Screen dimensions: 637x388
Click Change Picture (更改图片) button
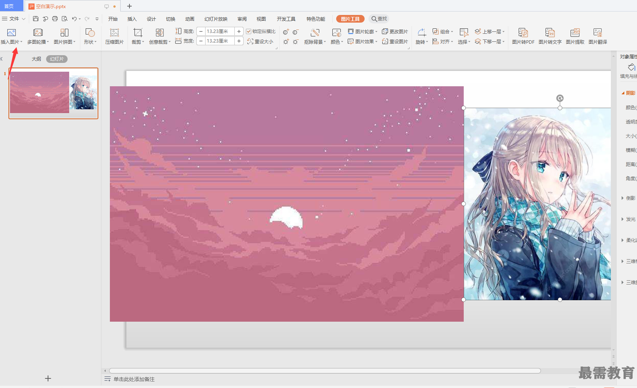395,31
